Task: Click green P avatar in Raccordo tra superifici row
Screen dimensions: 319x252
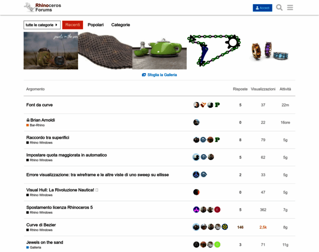Action: coord(217,140)
